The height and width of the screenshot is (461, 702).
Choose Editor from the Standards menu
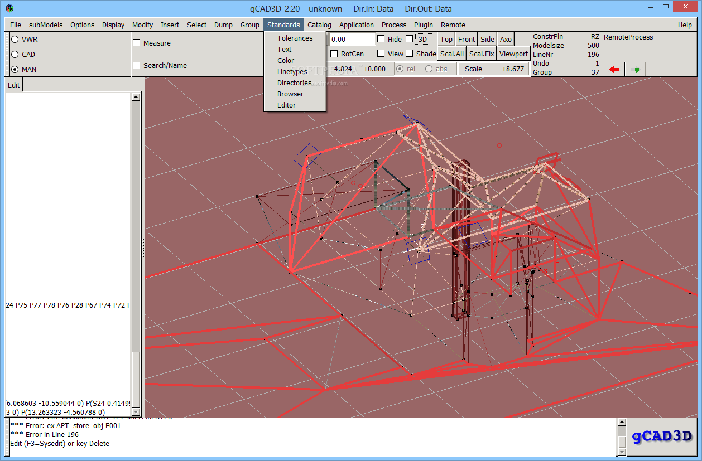295,105
